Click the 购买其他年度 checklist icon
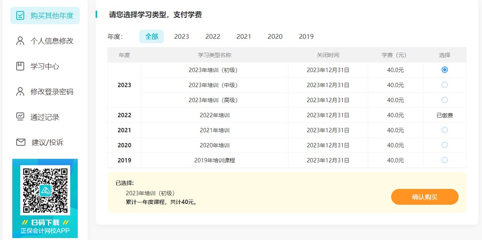 20,15
